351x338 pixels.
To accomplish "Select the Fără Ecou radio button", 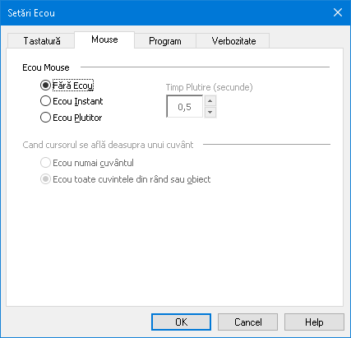I will pyautogui.click(x=67, y=86).
